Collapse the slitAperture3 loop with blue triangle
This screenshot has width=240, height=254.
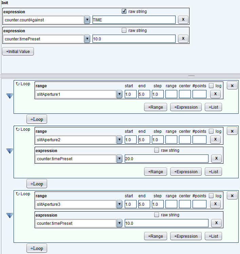pyautogui.click(x=10, y=215)
